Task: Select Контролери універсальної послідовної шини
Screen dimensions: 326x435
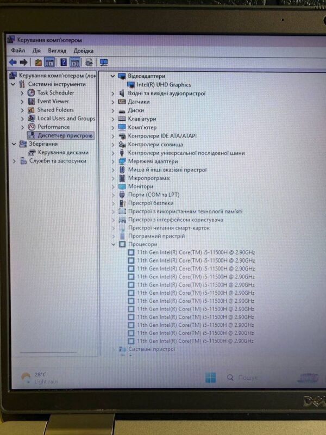Action: tap(186, 153)
